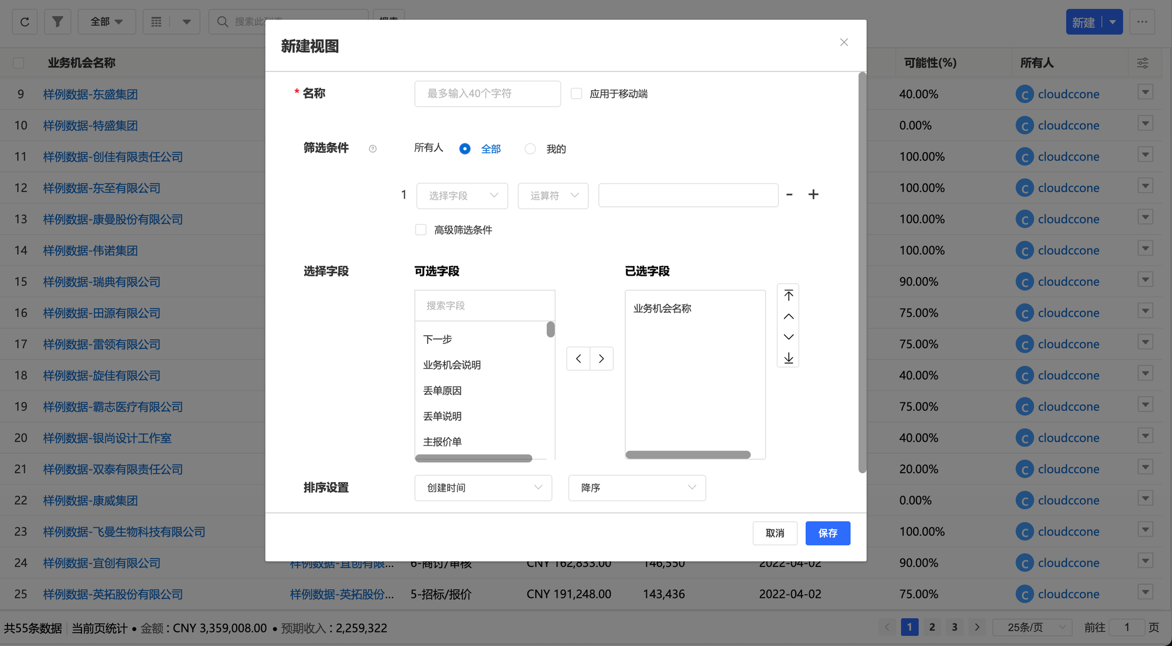Click the right arrow to add field

pyautogui.click(x=601, y=358)
